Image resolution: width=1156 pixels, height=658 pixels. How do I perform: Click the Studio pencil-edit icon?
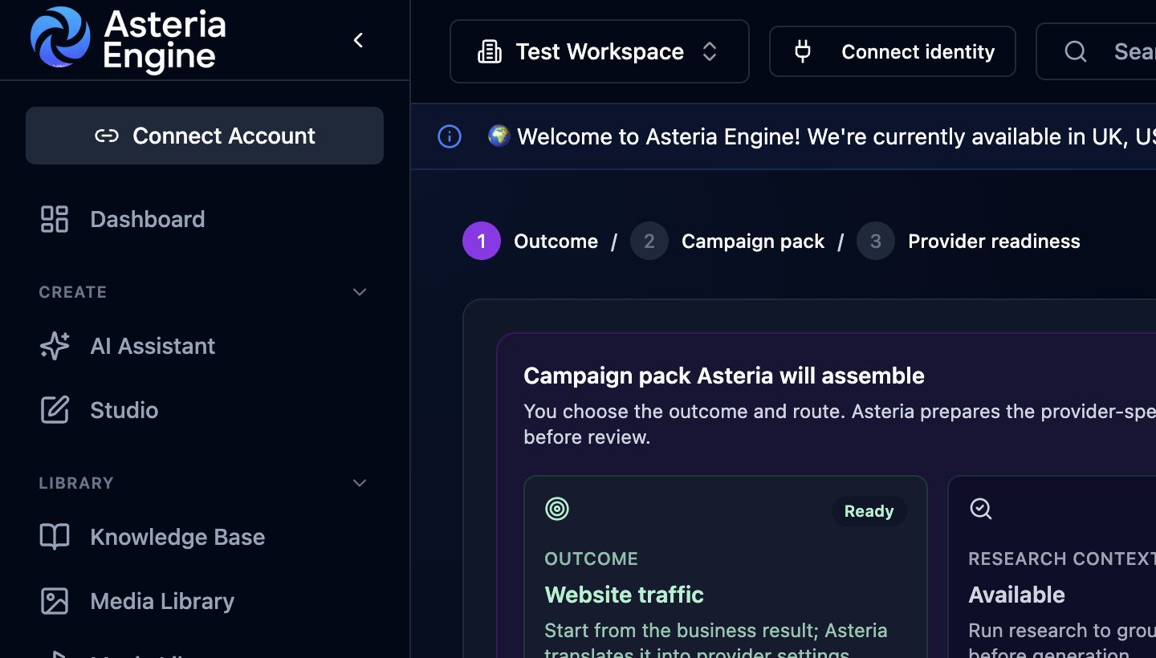tap(55, 410)
